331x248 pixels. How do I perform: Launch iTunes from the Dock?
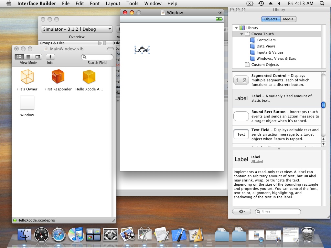pos(76,234)
